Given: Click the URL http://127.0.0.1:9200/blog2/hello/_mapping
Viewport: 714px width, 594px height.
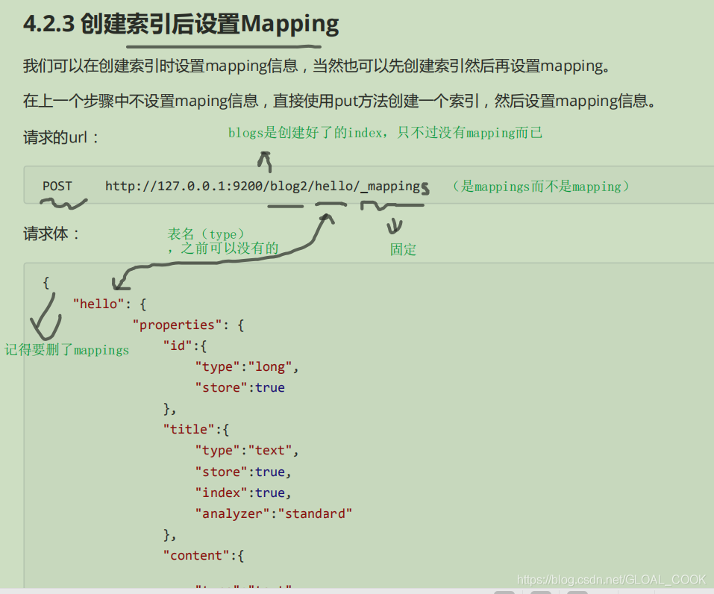Looking at the screenshot, I should [x=263, y=187].
